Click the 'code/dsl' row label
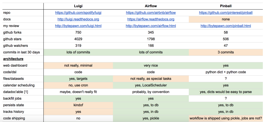 9,72
